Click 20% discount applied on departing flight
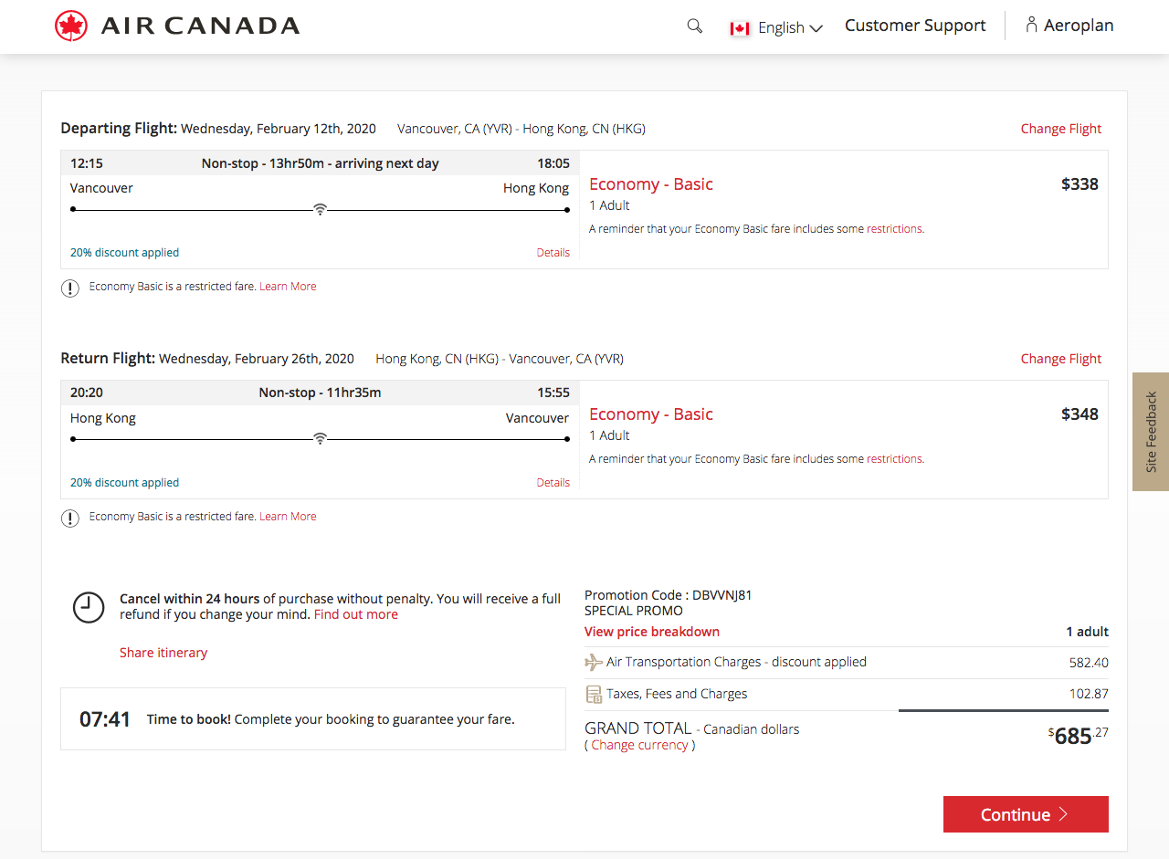Viewport: 1169px width, 859px height. tap(124, 253)
